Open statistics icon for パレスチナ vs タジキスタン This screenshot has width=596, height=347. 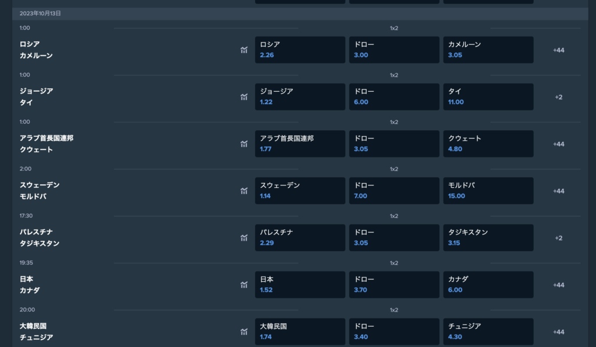pyautogui.click(x=244, y=238)
